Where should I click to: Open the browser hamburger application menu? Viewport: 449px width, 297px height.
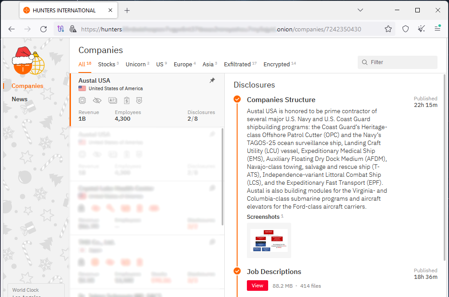(x=437, y=29)
